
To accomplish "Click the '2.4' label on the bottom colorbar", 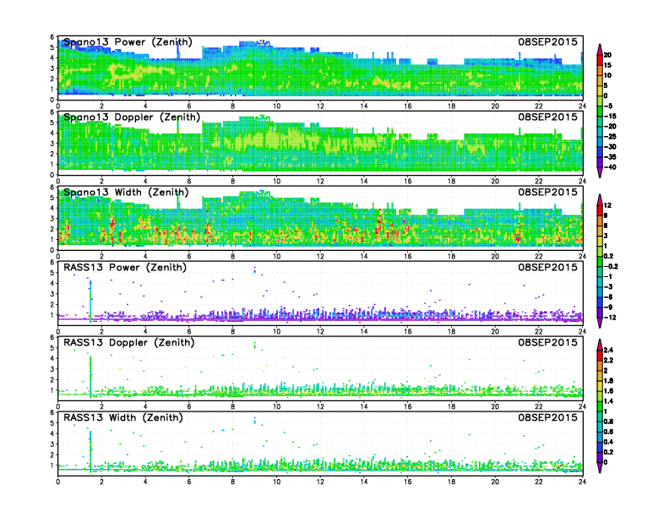I will [608, 351].
